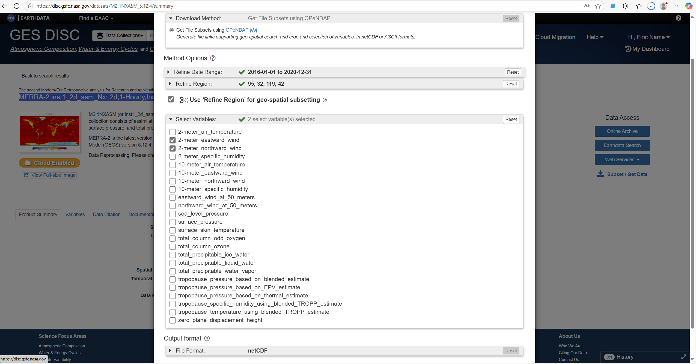Open the browser downloads icon
Screen dimensions: 696x364
(x=651, y=6)
